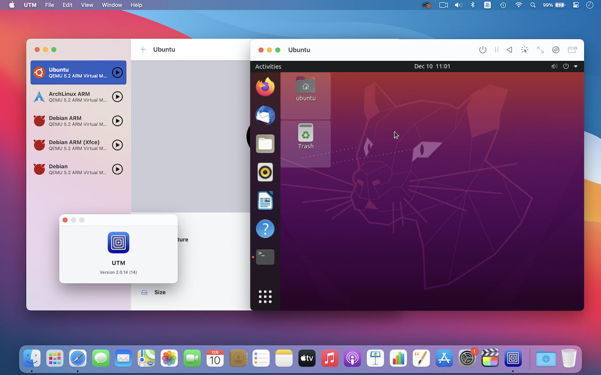Click the plus button to add a VM
601x375 pixels.
pyautogui.click(x=143, y=49)
